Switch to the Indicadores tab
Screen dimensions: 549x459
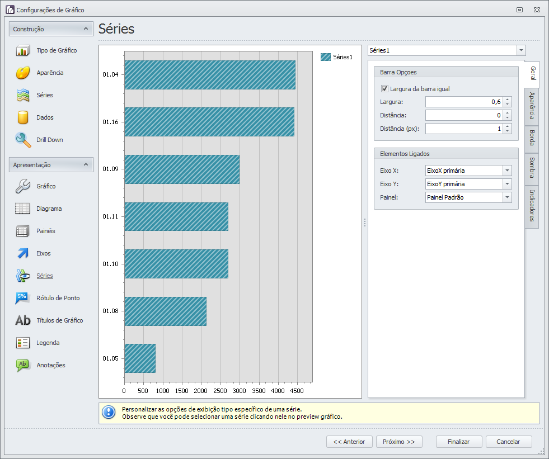click(532, 206)
